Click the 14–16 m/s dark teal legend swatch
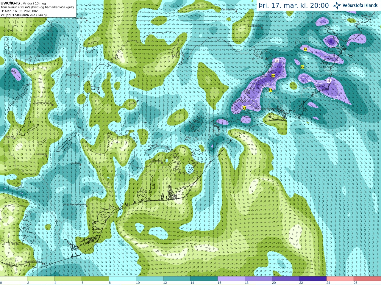This screenshot has width=381, height=285. coord(204,279)
